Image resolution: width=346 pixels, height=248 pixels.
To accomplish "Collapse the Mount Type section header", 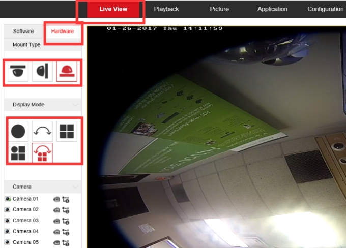I will (x=76, y=45).
